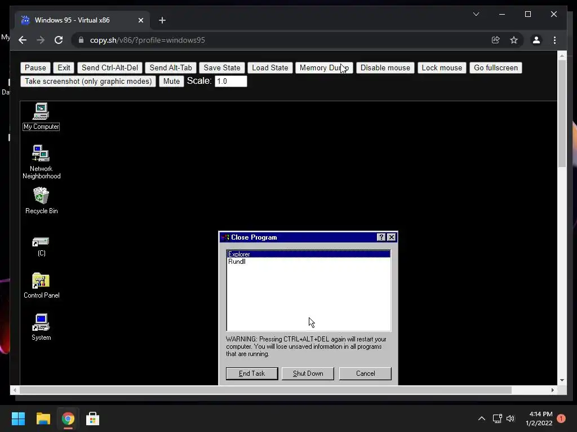The image size is (577, 432).
Task: Show hidden system tray icons
Action: pos(481,418)
